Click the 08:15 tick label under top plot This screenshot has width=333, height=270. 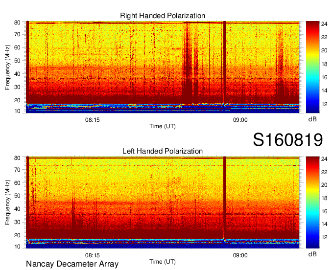pos(93,120)
